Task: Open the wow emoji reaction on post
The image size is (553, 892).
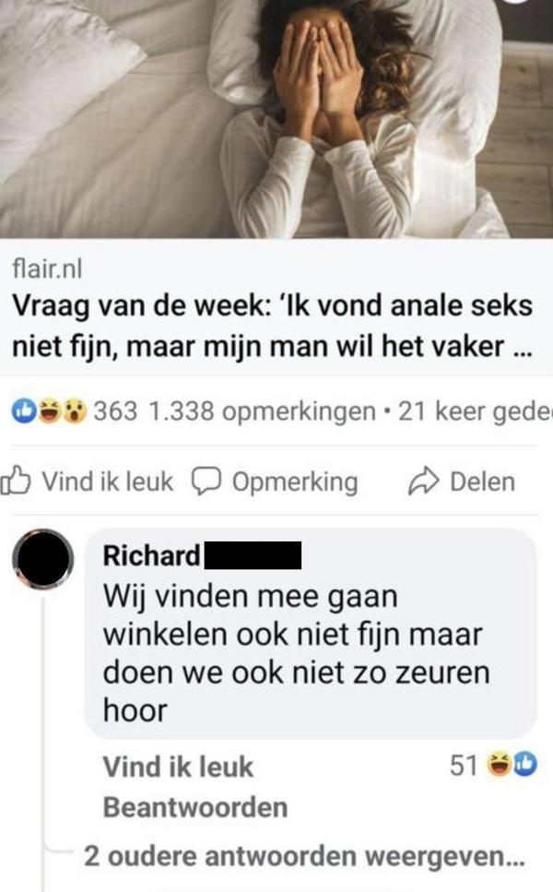Action: pos(75,410)
